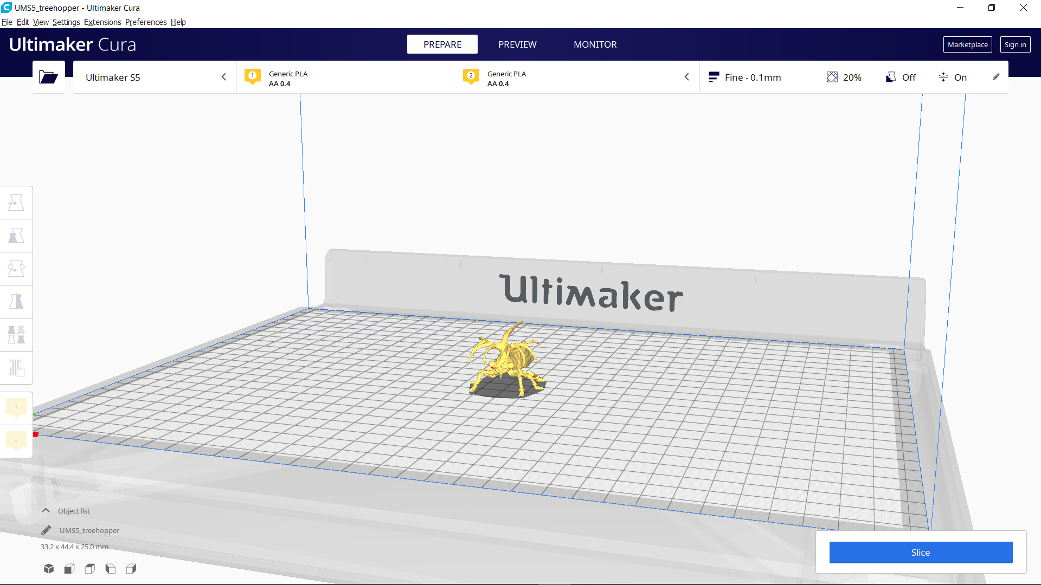The height and width of the screenshot is (585, 1041).
Task: Open the Ultimaker S5 printer selector
Action: 155,77
